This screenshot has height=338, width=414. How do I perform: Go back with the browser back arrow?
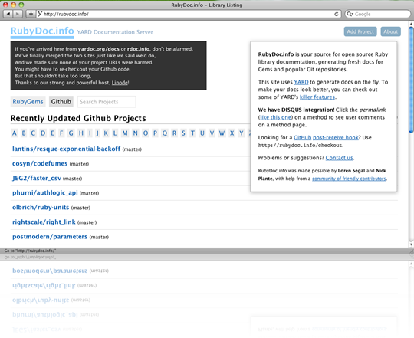click(x=8, y=14)
